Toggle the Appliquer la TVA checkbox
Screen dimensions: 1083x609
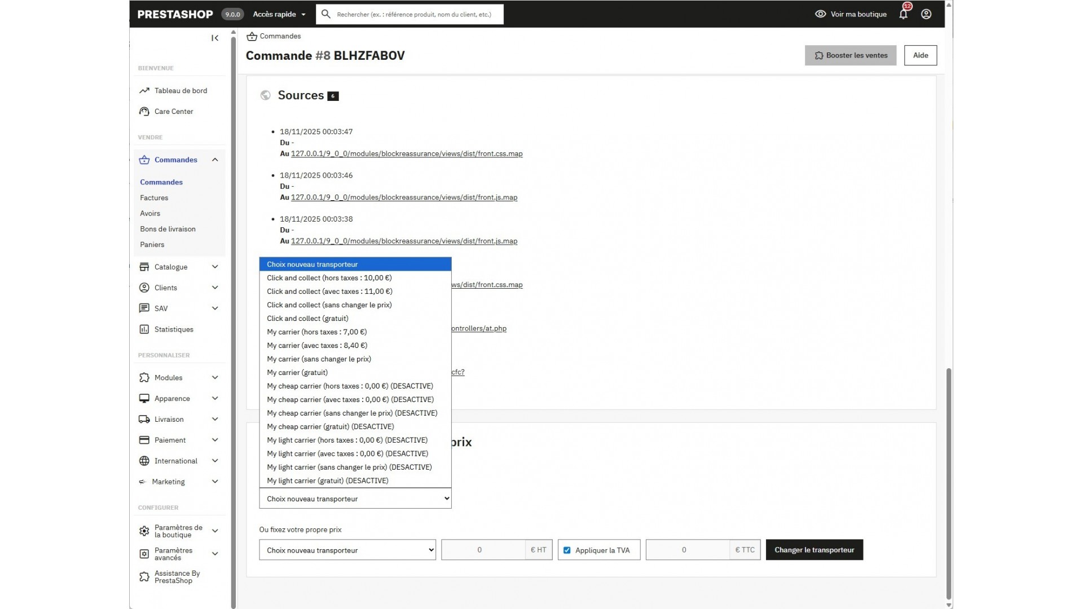tap(567, 550)
